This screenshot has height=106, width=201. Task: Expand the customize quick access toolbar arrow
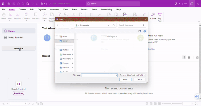pyautogui.click(x=50, y=4)
